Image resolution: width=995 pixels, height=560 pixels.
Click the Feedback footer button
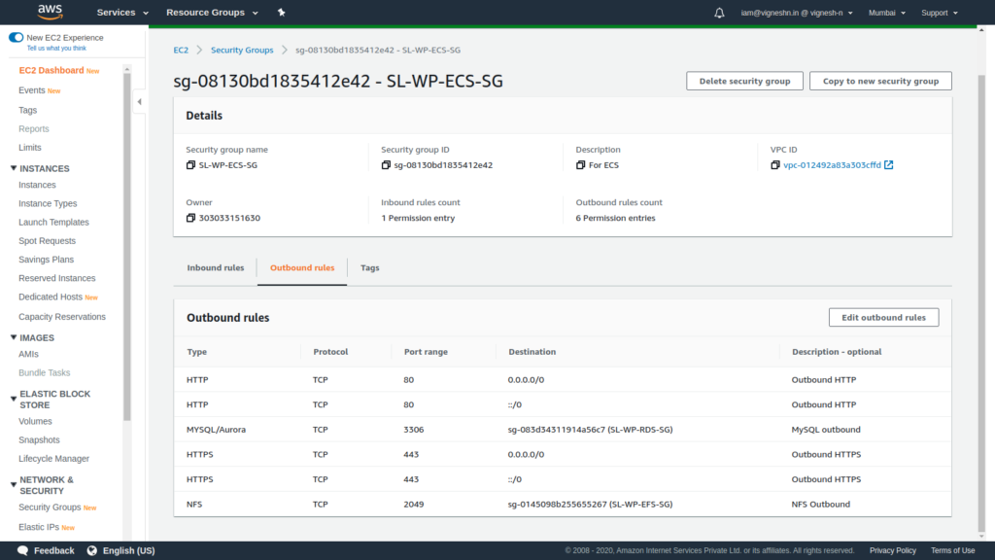(46, 550)
